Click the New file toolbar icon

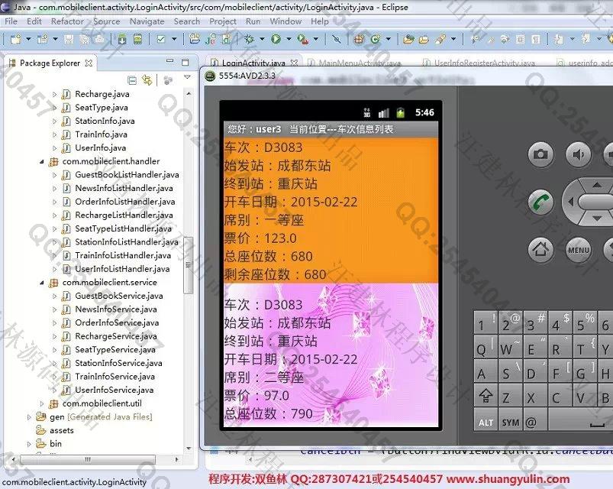[x=15, y=39]
